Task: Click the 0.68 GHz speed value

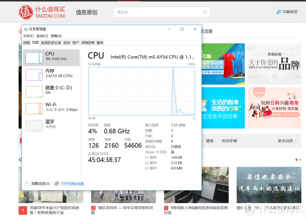Action: pyautogui.click(x=117, y=131)
